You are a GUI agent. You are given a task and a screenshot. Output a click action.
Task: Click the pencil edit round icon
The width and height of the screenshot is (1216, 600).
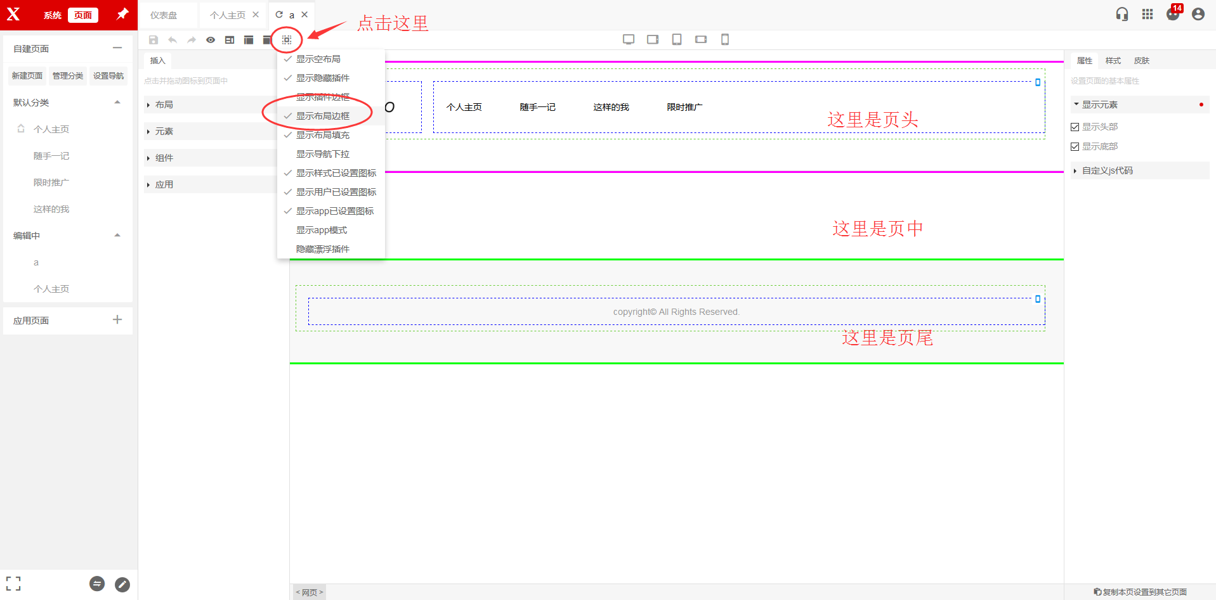pos(122,584)
